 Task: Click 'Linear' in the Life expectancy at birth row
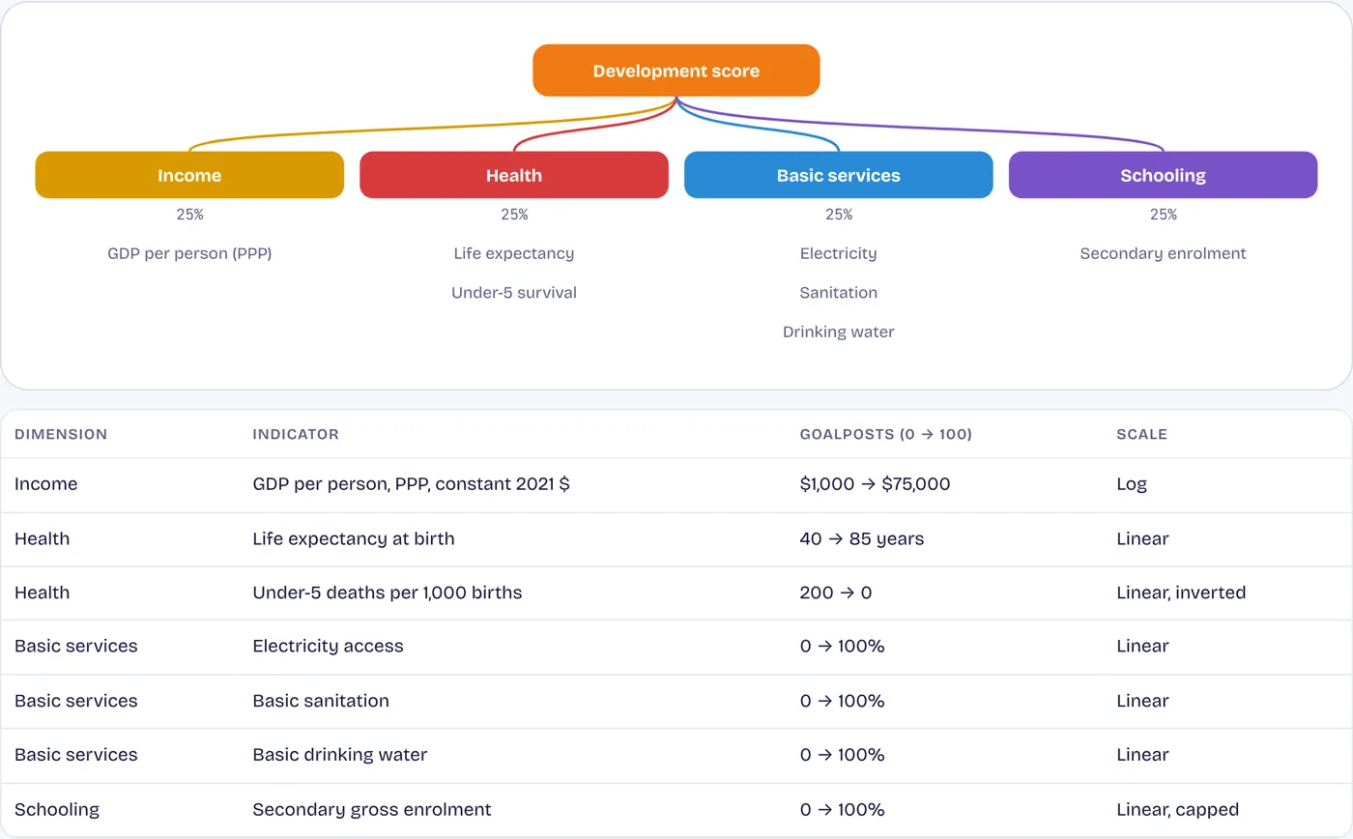pyautogui.click(x=1142, y=538)
